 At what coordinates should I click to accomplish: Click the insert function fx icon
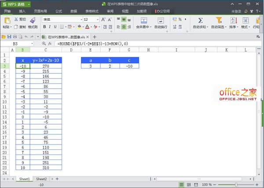(x=50, y=44)
